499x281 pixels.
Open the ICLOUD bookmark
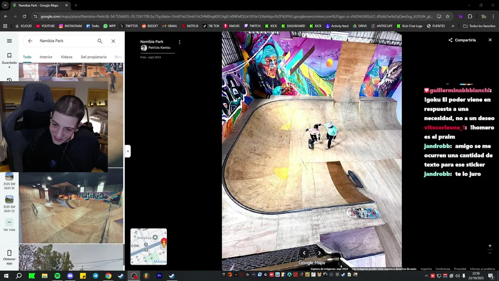[x=23, y=26]
